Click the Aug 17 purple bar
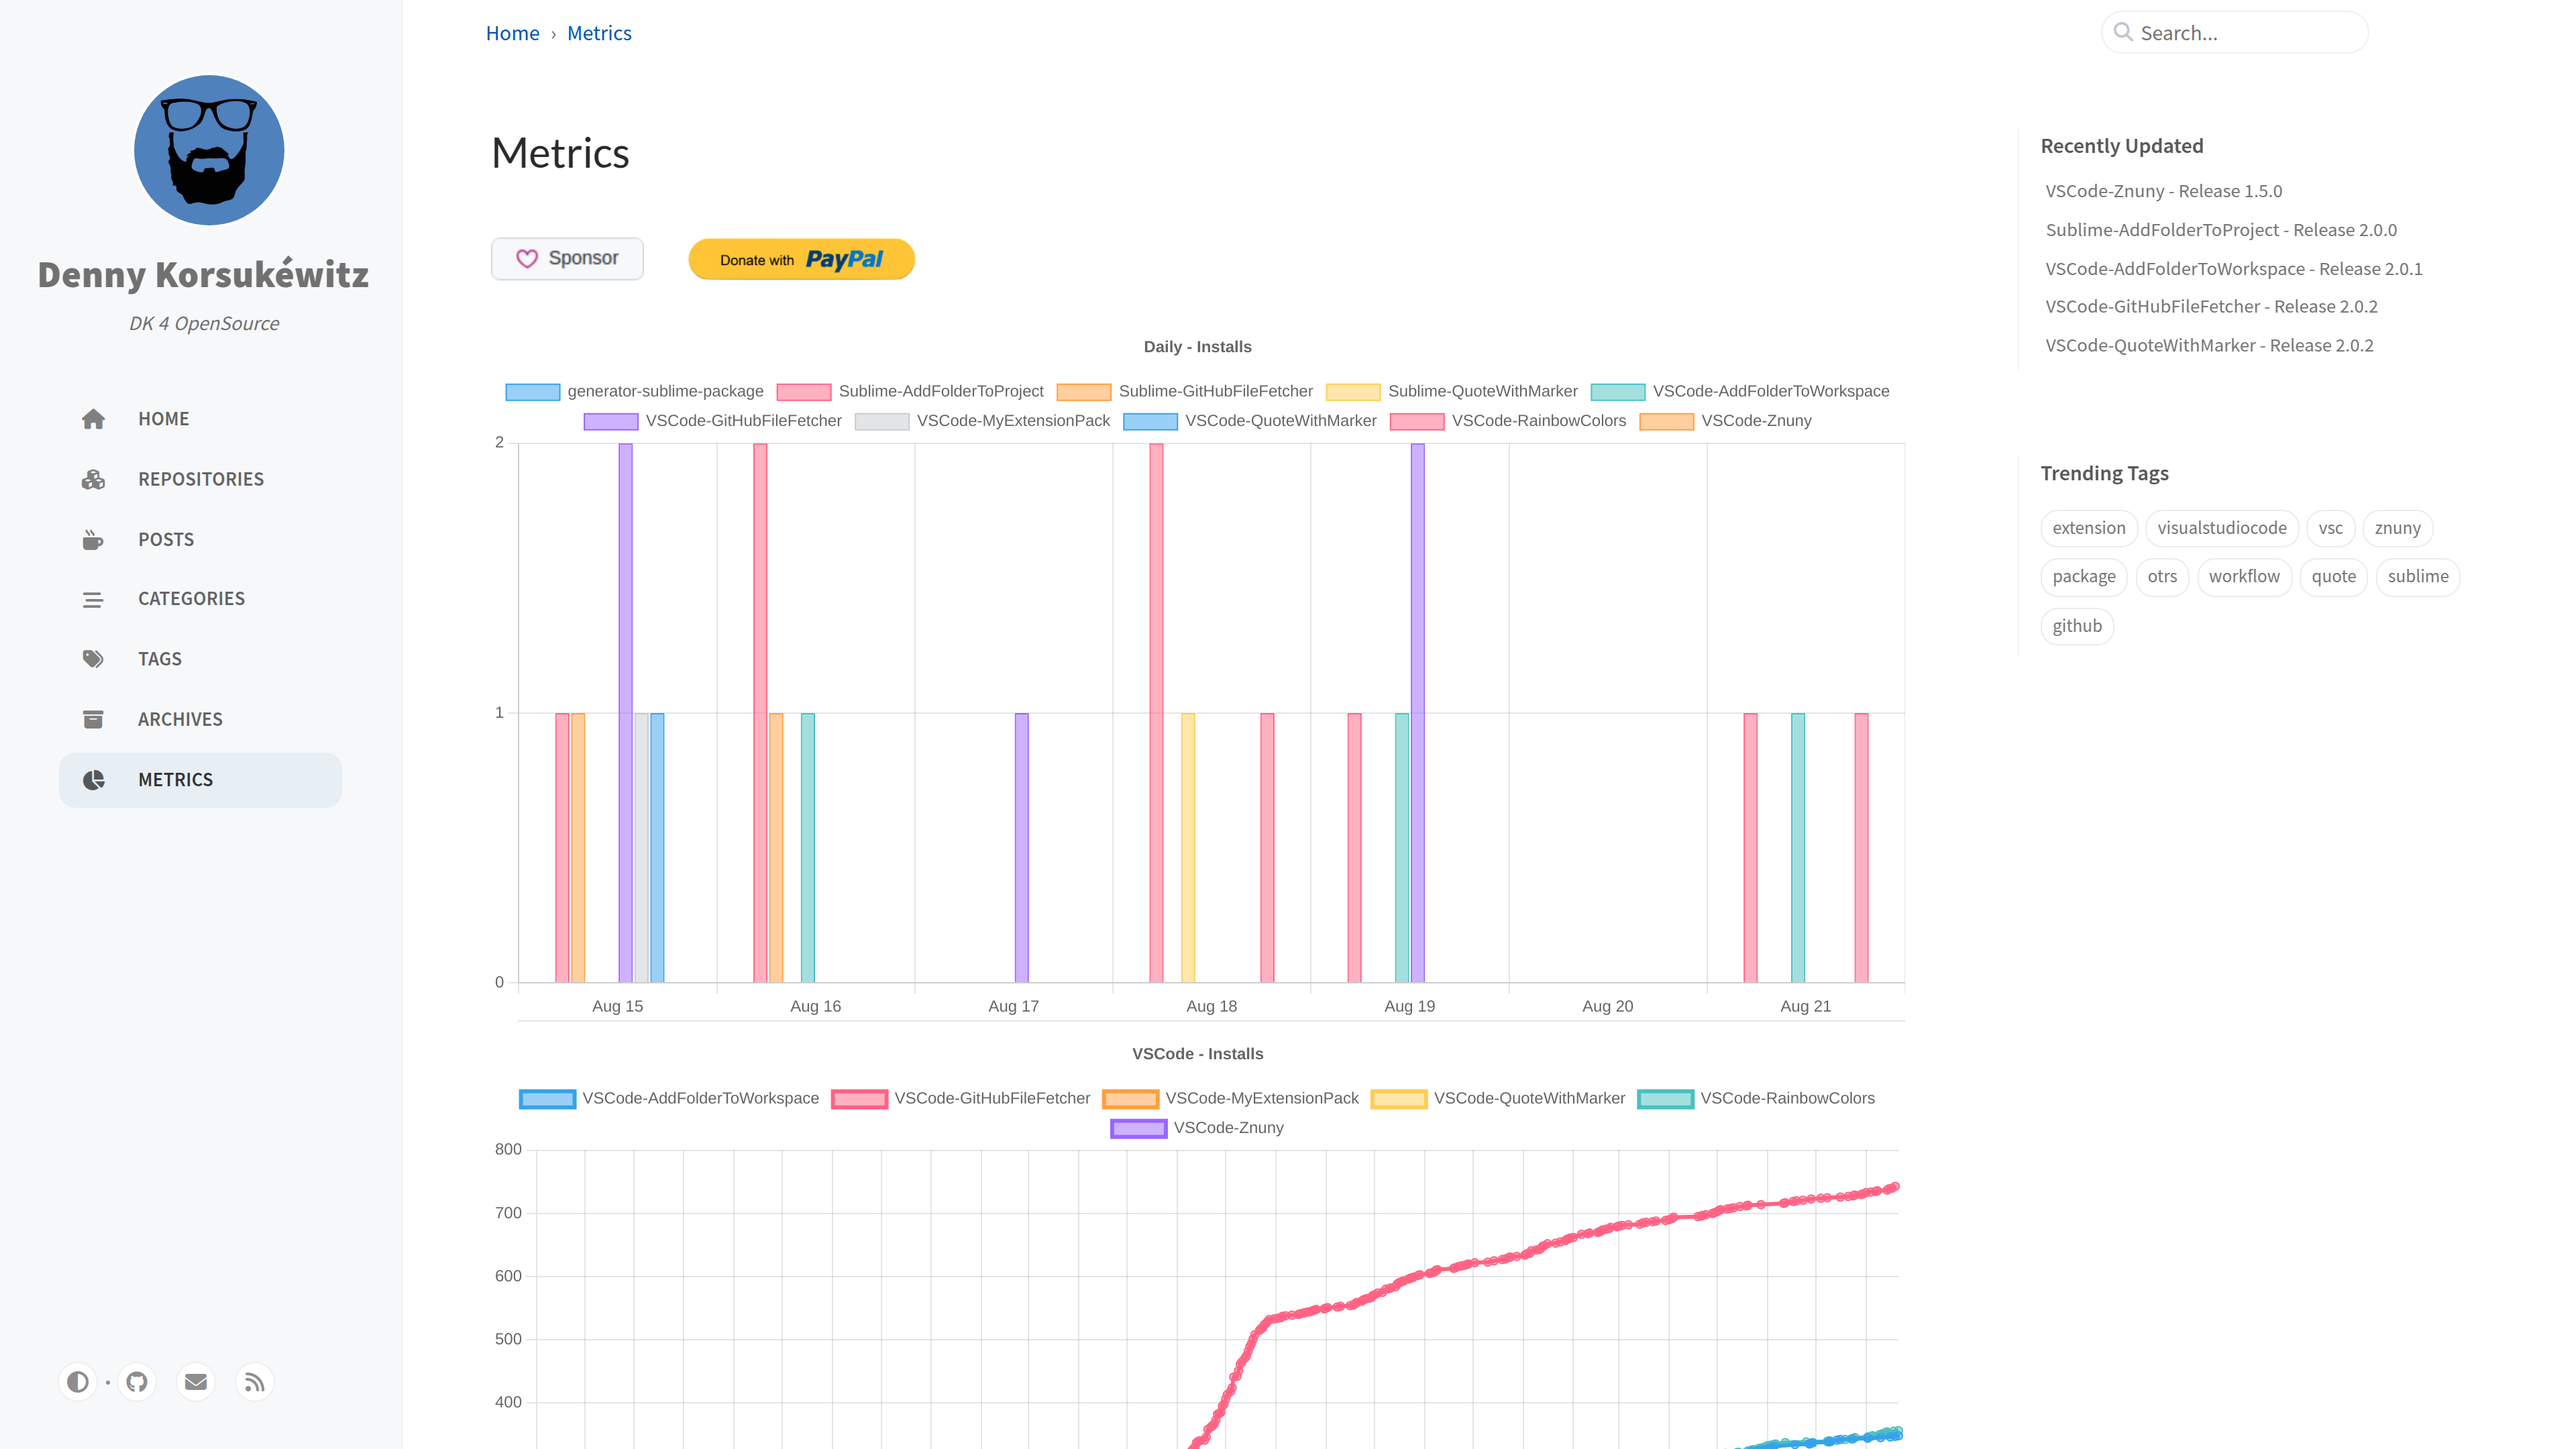This screenshot has height=1449, width=2576. click(1021, 848)
